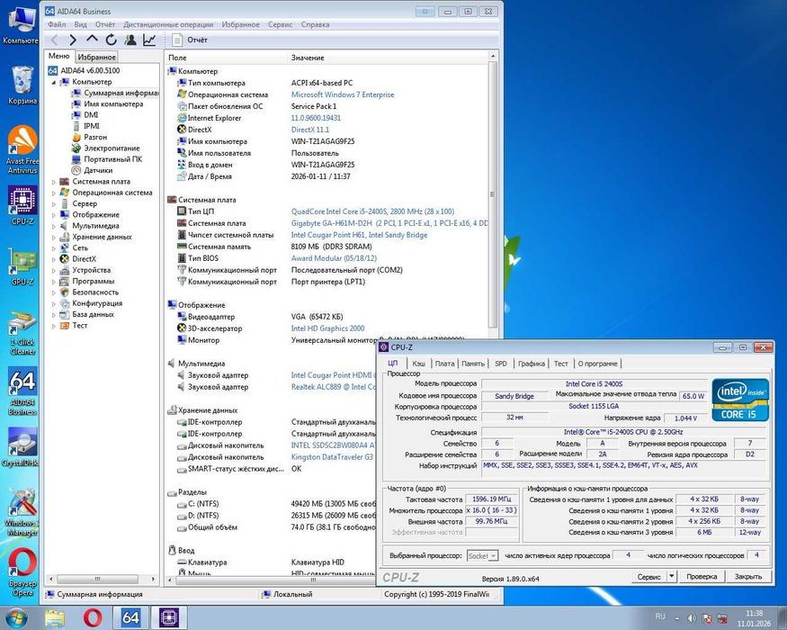Open the Avast Free Antivirus desktop icon

click(x=22, y=149)
